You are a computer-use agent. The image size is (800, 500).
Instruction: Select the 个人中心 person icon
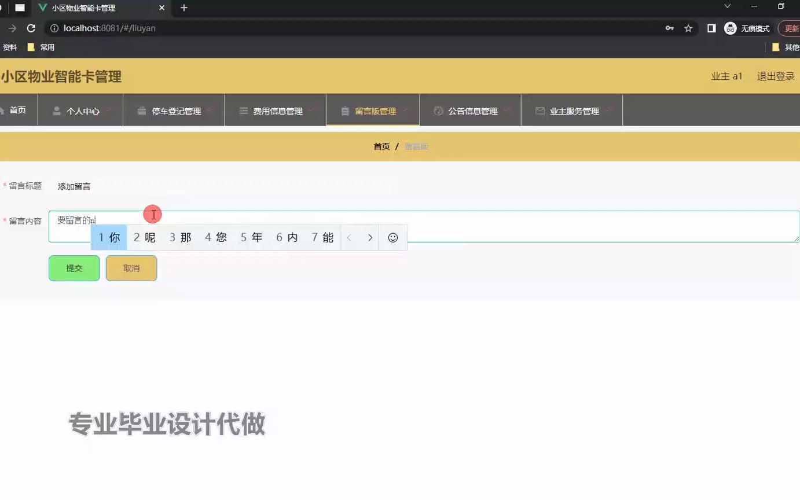56,111
